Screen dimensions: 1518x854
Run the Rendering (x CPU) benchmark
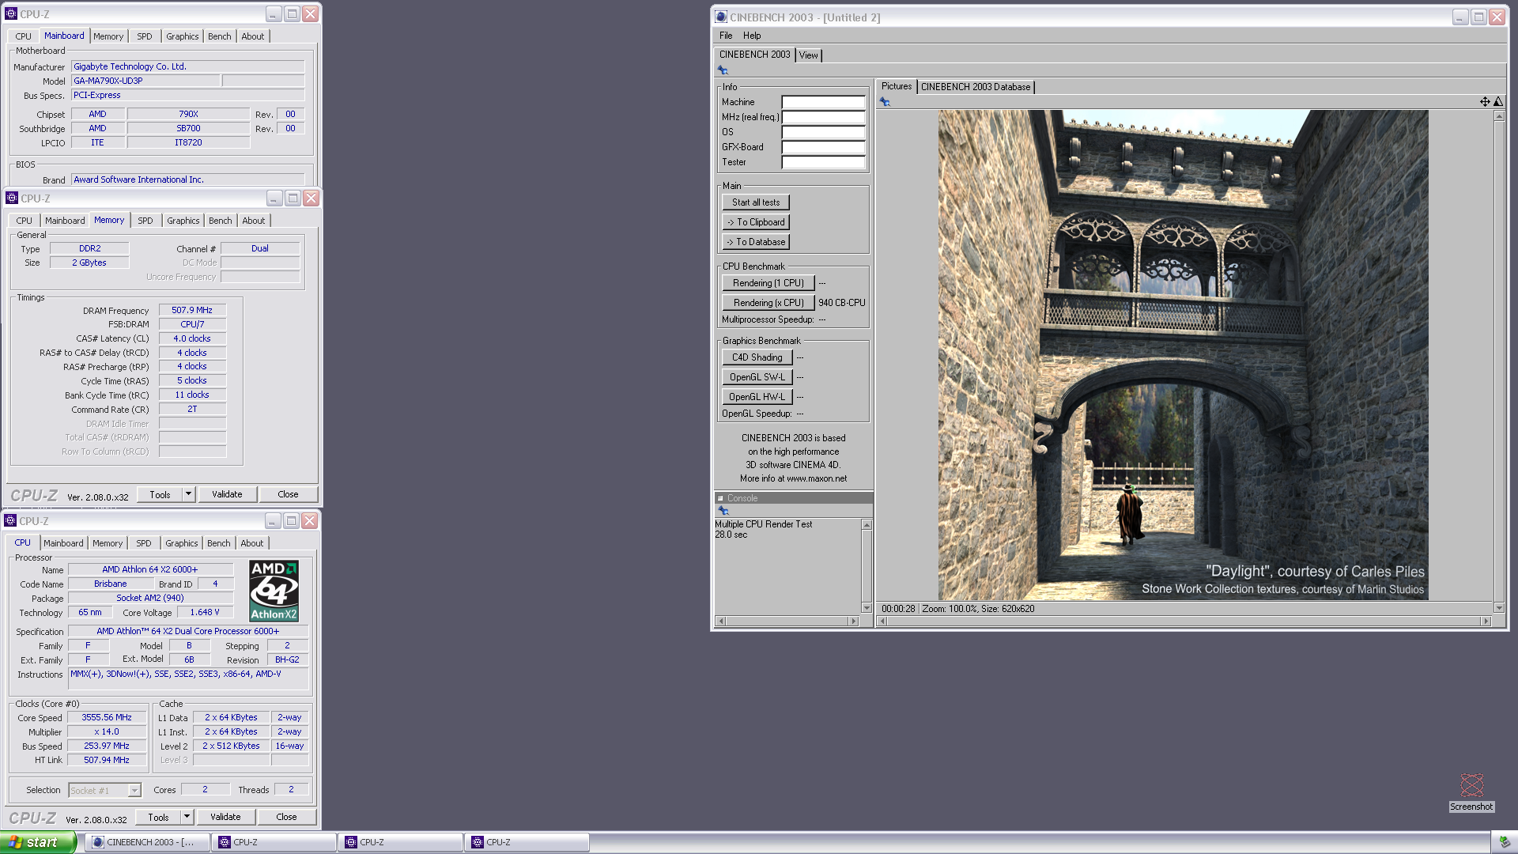(x=768, y=303)
